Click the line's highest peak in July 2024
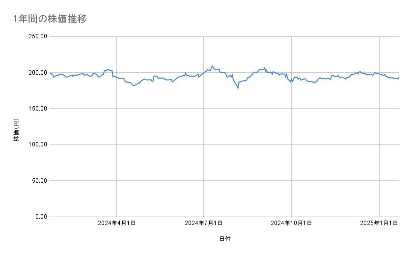This screenshot has height=255, width=412. (212, 66)
